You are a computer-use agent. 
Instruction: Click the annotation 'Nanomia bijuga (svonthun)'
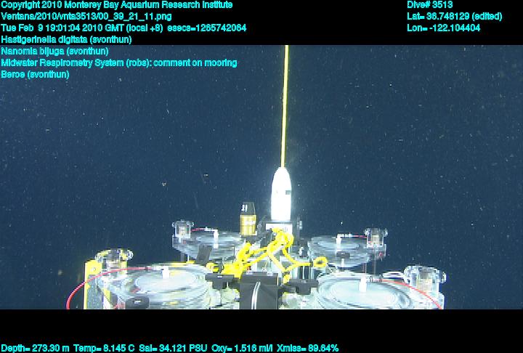pos(54,51)
